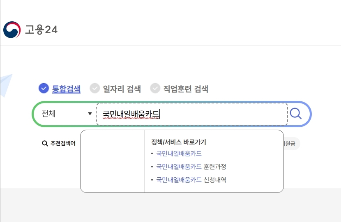341x222 pixels.
Task: Open the 전체 category dropdown
Action: point(67,114)
